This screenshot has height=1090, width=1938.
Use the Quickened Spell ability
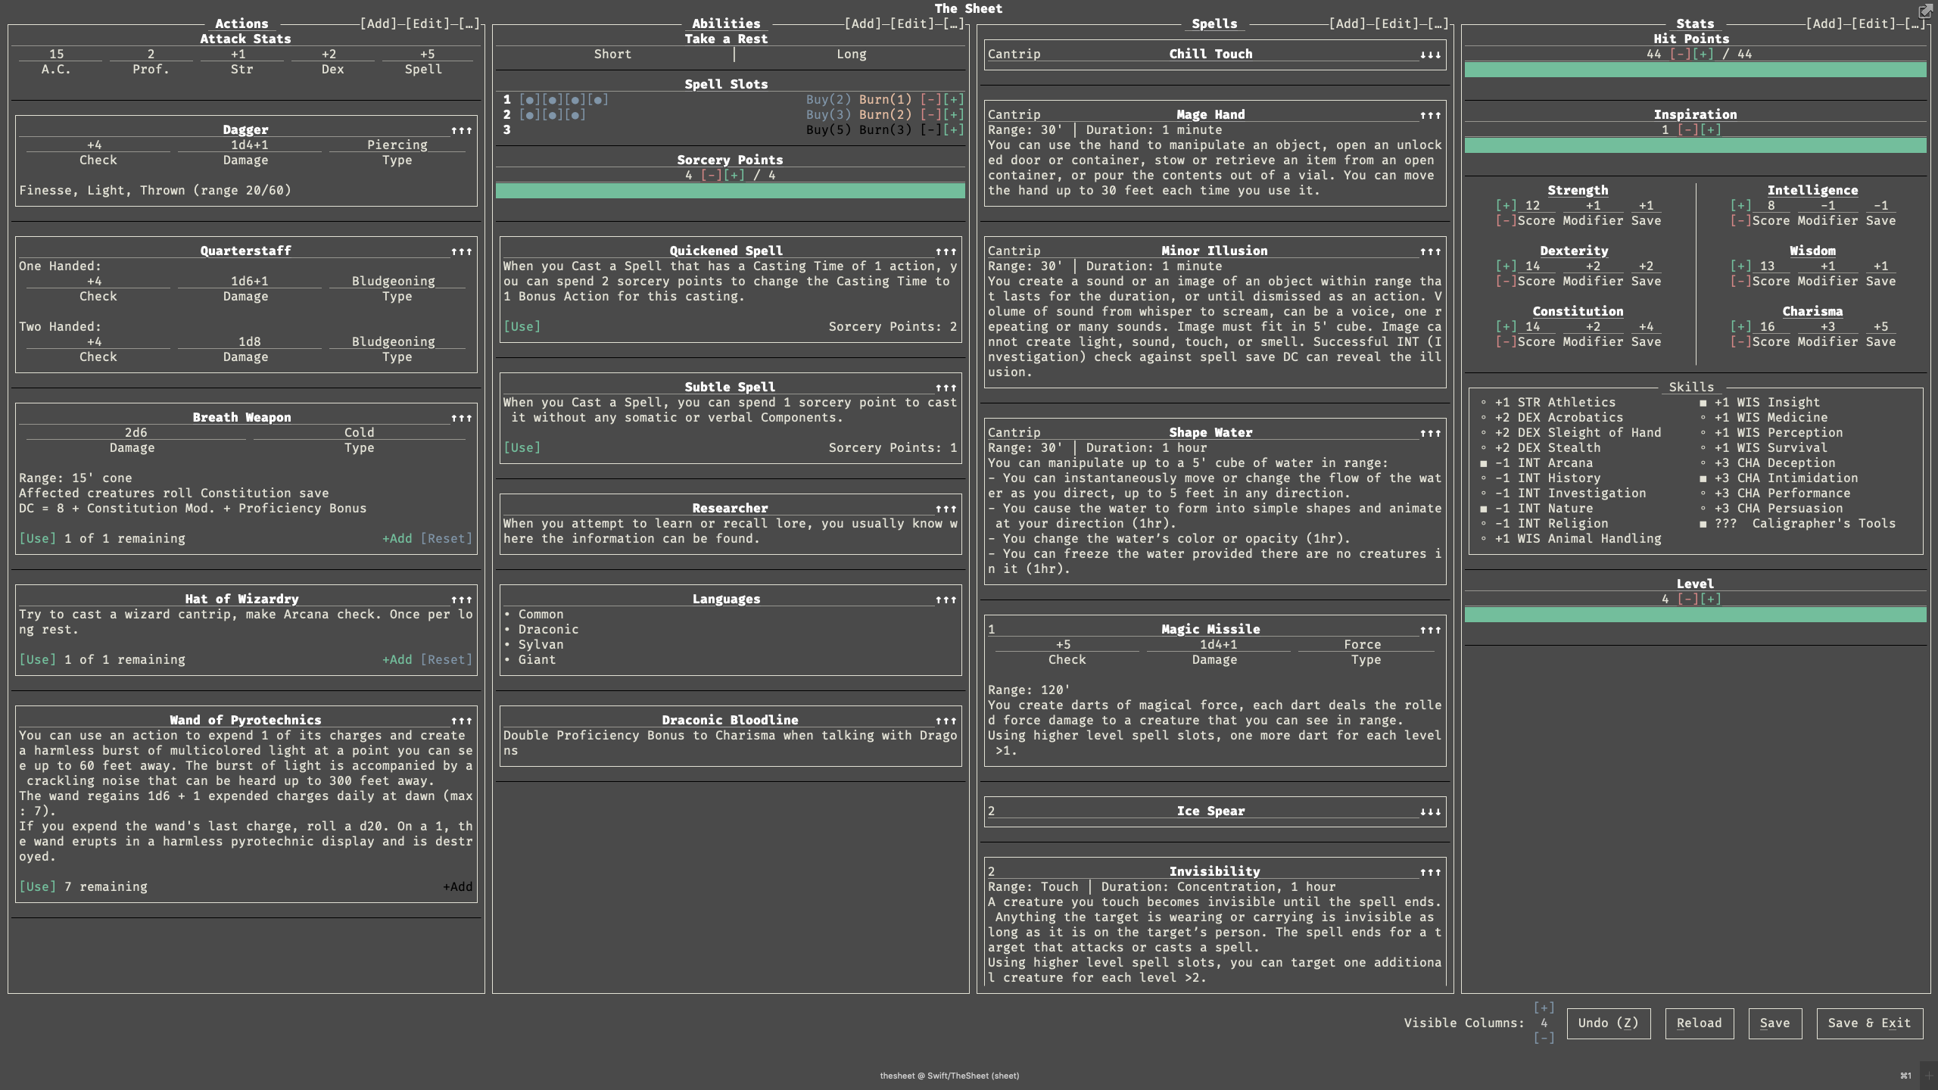(522, 327)
